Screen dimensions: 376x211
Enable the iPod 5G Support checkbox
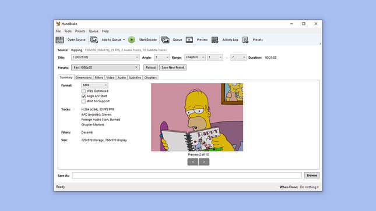83,101
